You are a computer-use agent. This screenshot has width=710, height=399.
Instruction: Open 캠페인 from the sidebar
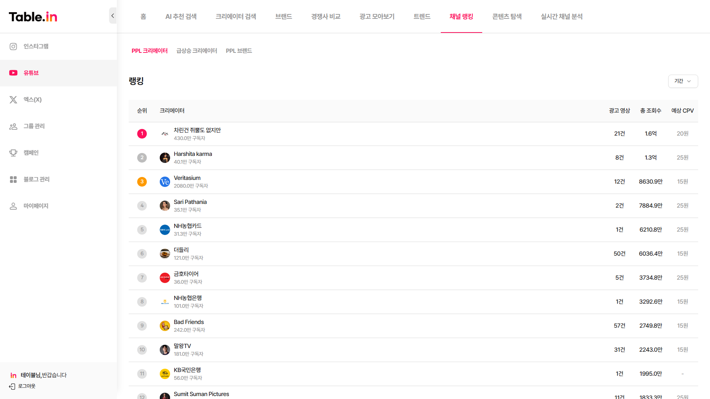pos(58,153)
